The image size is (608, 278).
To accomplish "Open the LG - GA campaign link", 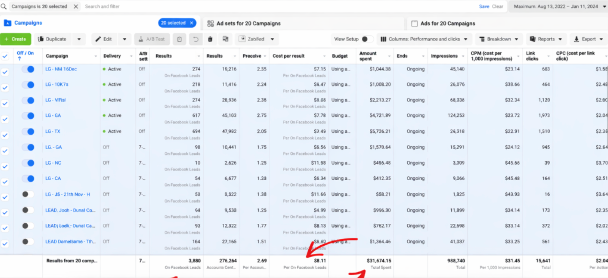I will [x=53, y=115].
